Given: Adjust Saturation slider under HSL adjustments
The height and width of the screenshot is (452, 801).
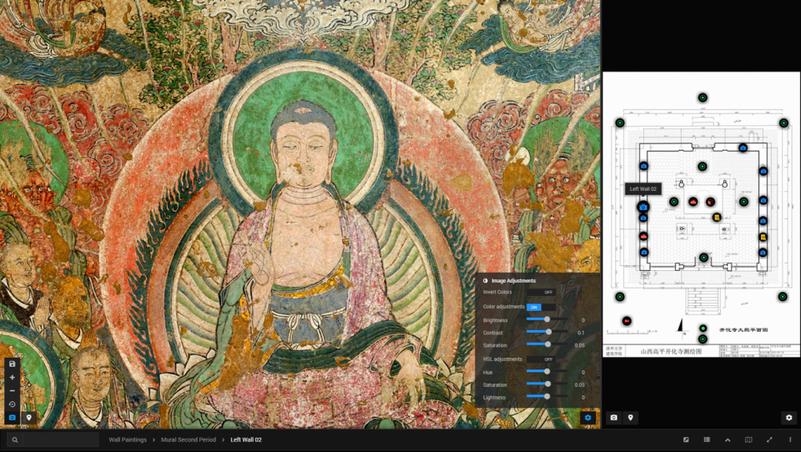Looking at the screenshot, I should [547, 384].
